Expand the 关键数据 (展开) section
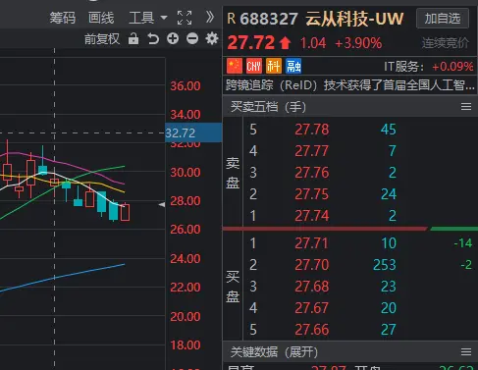The image size is (478, 370). point(274,352)
